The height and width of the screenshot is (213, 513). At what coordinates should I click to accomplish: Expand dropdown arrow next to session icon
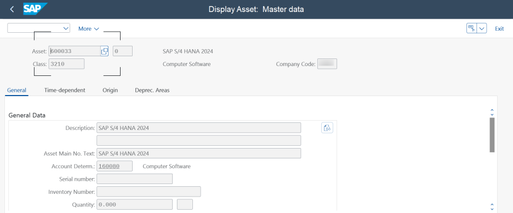482,28
